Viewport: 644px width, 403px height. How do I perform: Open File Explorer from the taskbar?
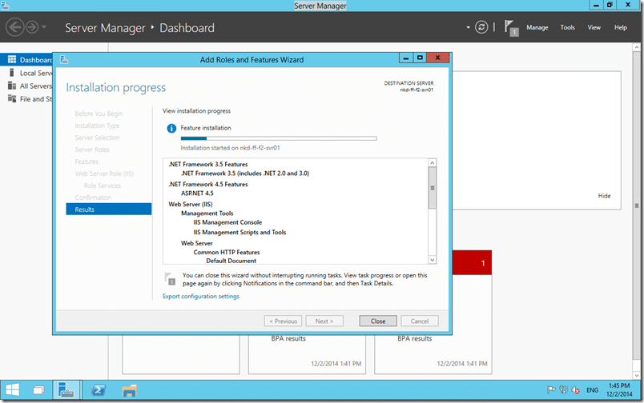coord(130,390)
